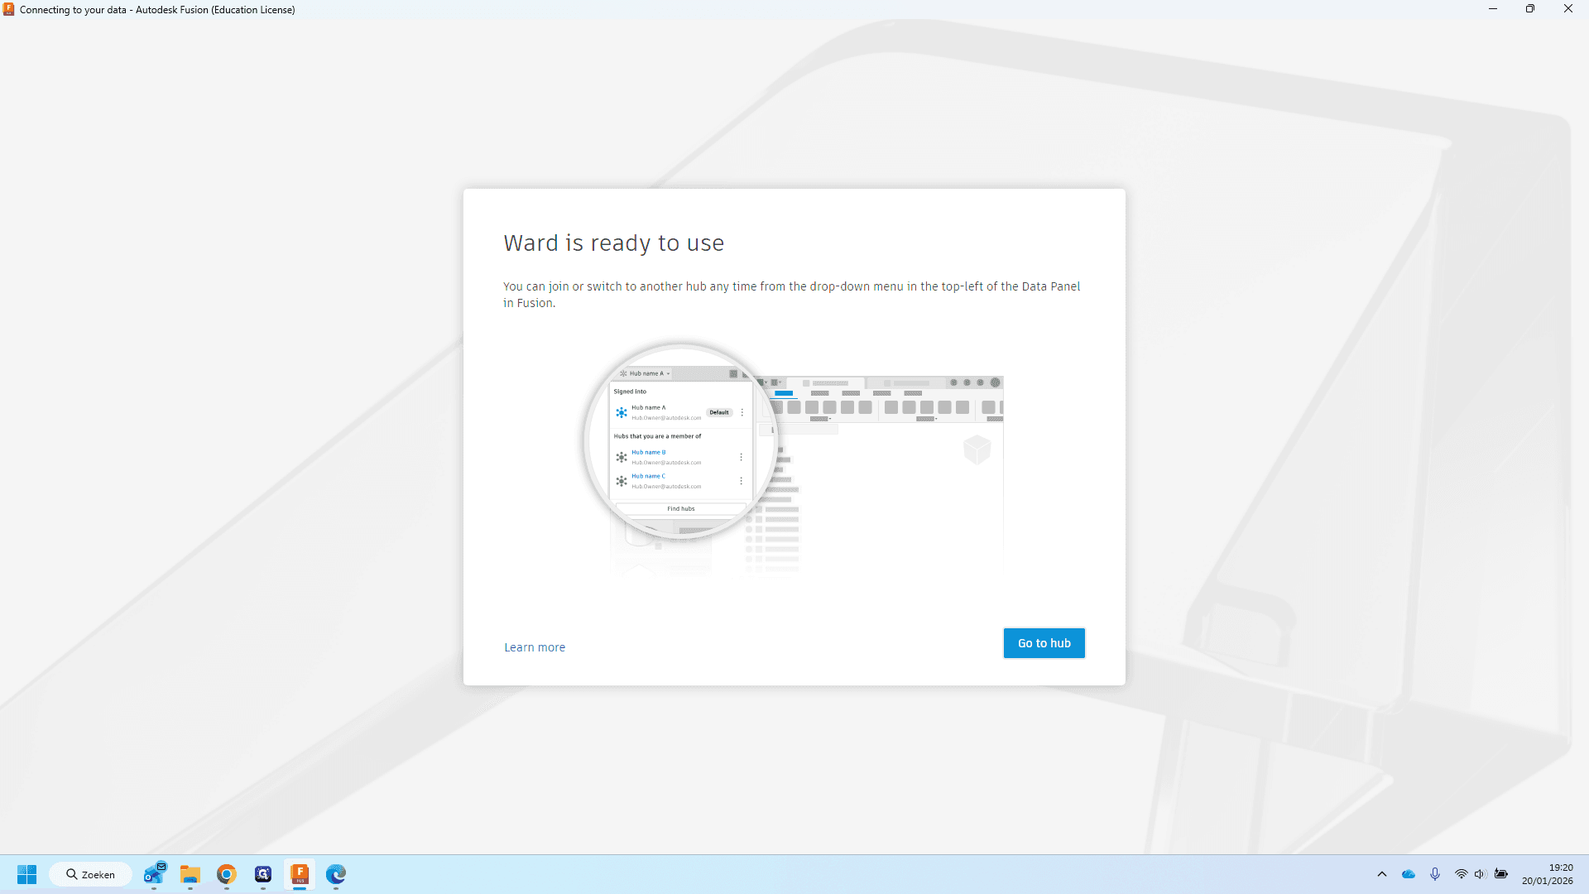Click the Go to hub button

pyautogui.click(x=1044, y=643)
